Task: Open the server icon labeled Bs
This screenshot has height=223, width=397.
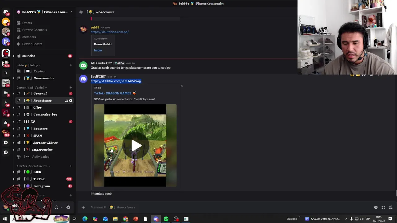Action: (6, 93)
